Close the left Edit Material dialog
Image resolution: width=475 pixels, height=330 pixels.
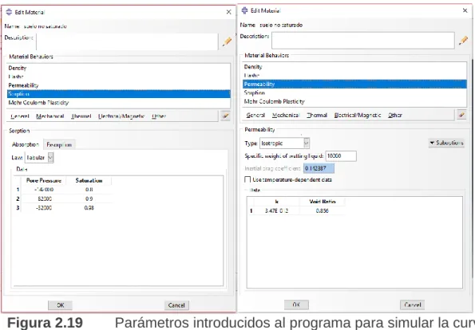click(228, 12)
